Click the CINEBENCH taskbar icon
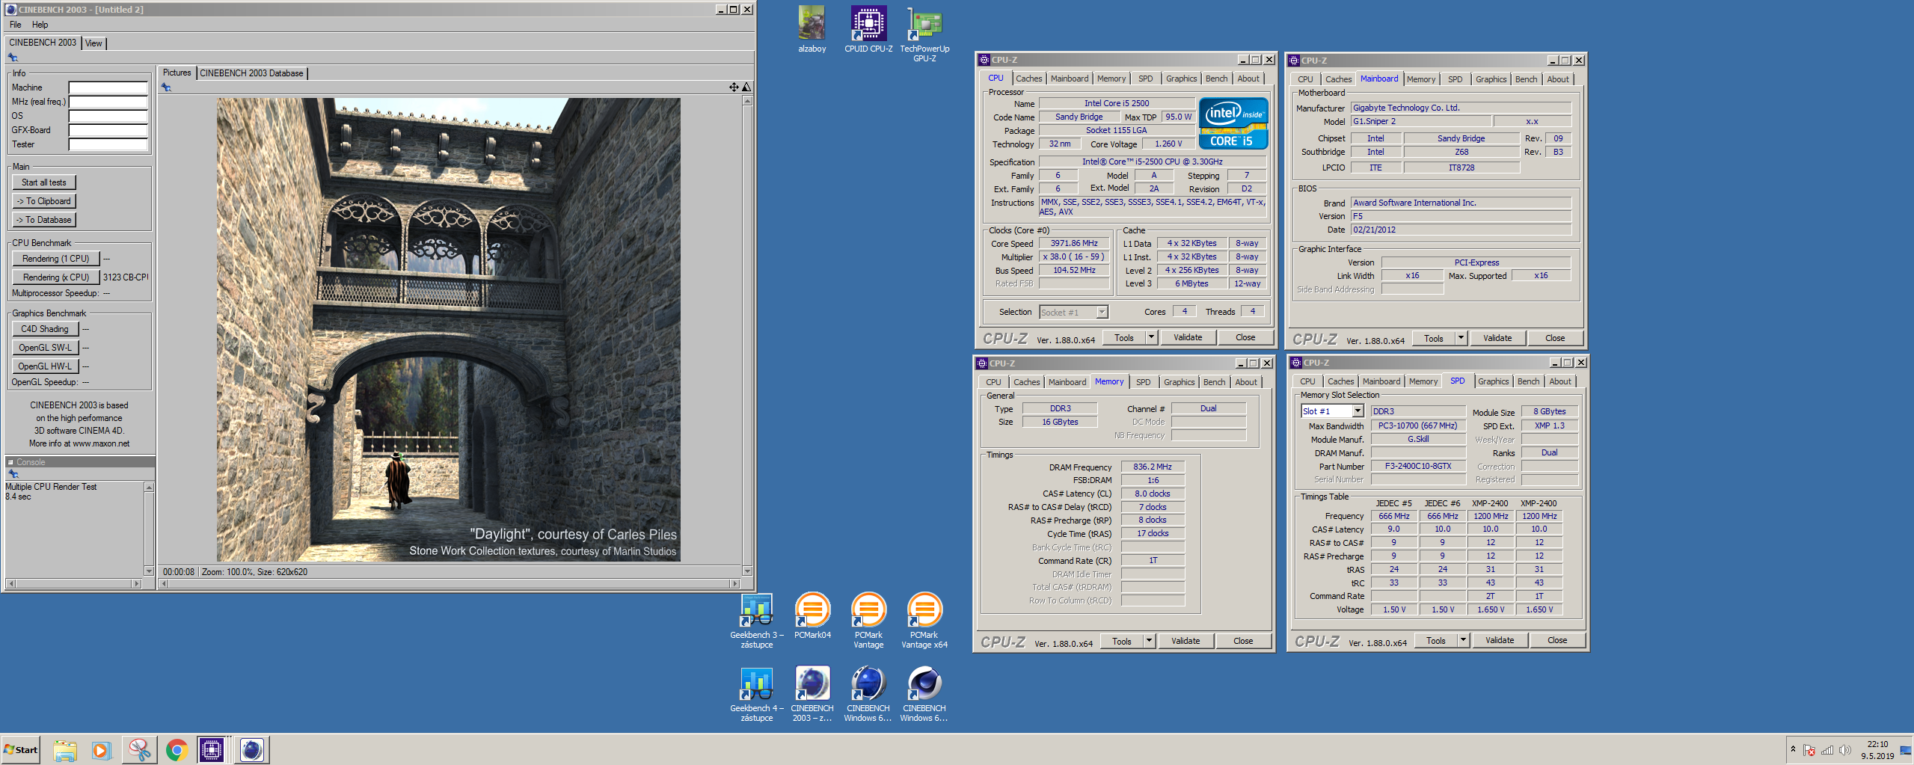 click(252, 750)
